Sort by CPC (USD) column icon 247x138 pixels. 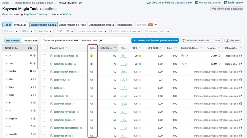[x=161, y=48]
